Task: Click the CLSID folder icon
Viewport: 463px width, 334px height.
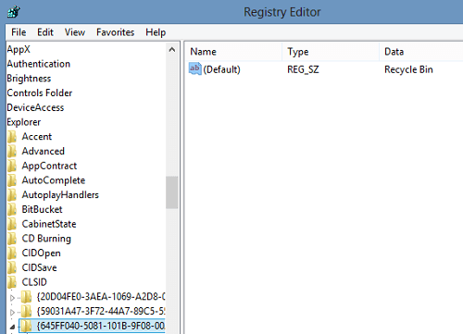Action: point(12,282)
